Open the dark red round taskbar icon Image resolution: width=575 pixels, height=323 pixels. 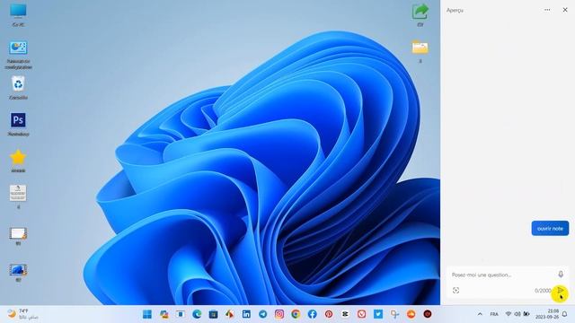click(x=428, y=314)
